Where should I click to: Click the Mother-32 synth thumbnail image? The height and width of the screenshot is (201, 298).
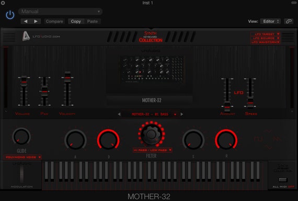pyautogui.click(x=152, y=70)
